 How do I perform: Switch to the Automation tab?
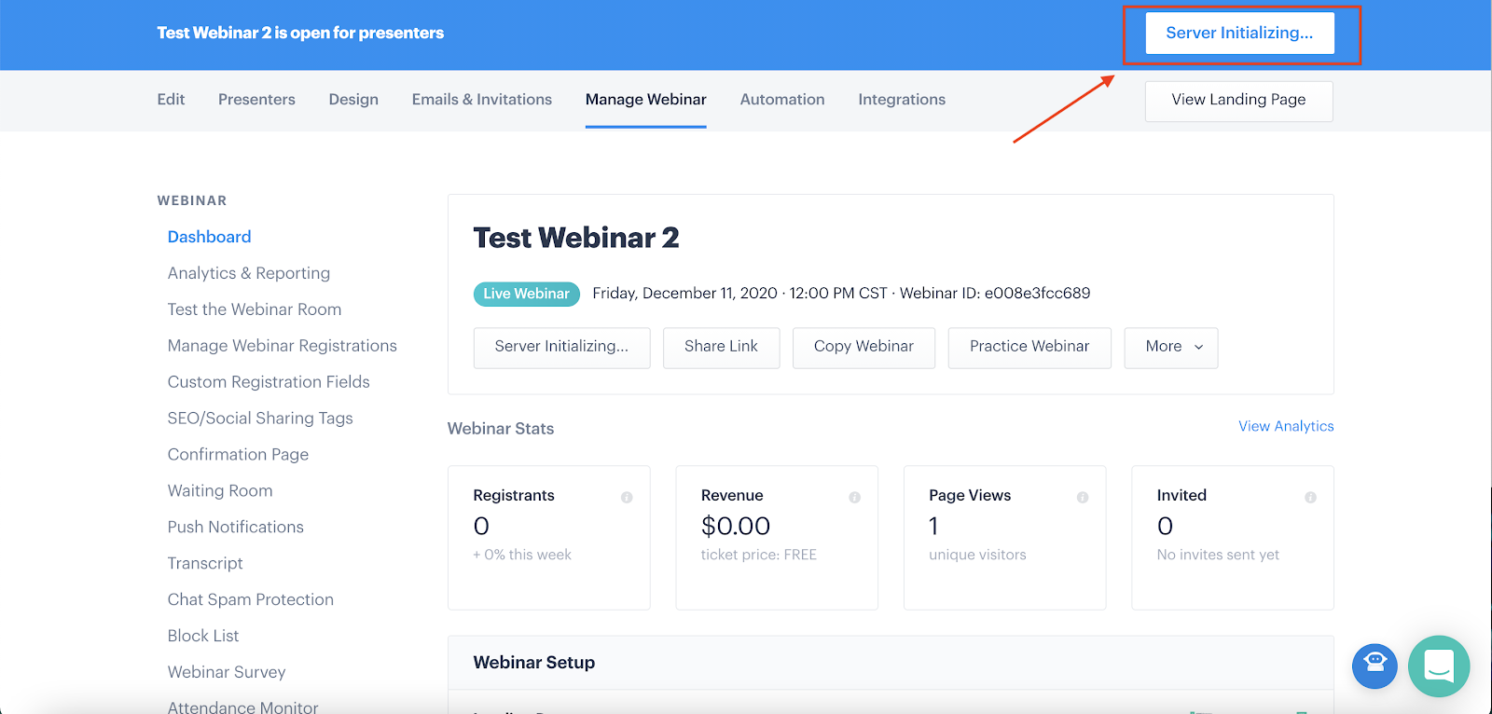782,100
